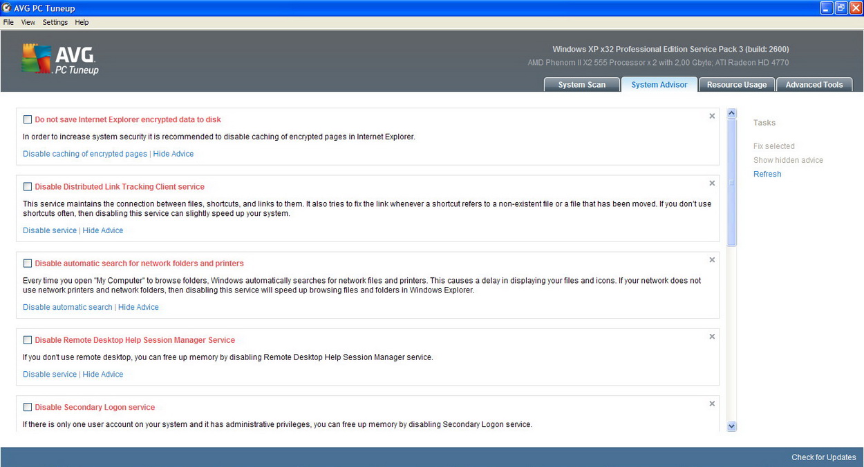Minimize the AVG PC Tuneup window

[827, 8]
